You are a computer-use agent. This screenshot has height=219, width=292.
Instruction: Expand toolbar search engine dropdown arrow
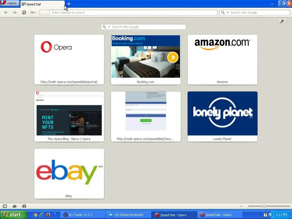tap(228, 13)
